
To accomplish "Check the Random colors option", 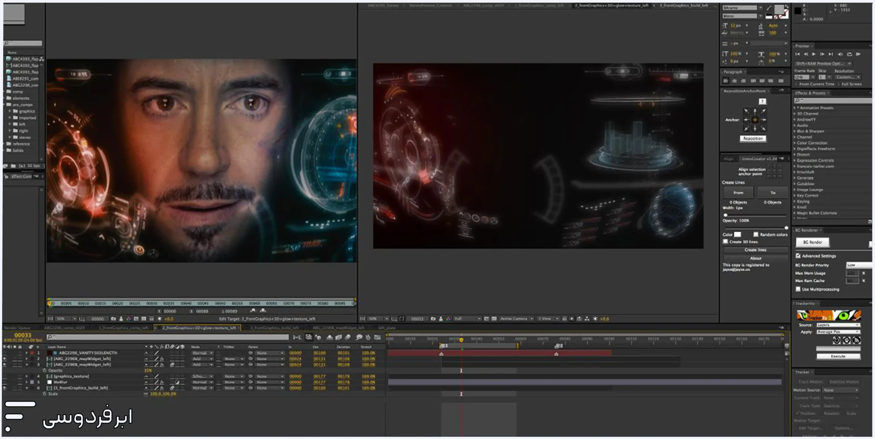I will 756,235.
